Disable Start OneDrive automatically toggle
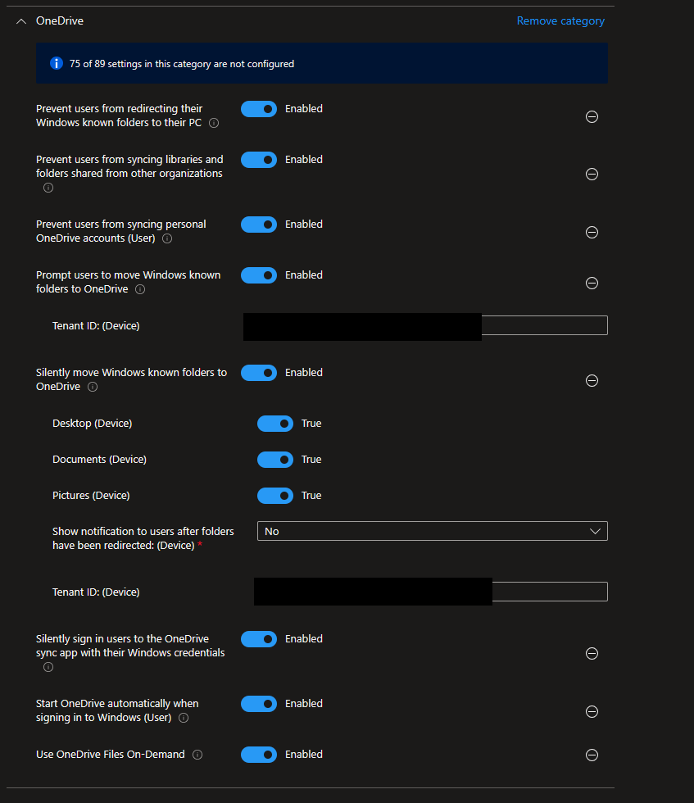 pos(259,704)
